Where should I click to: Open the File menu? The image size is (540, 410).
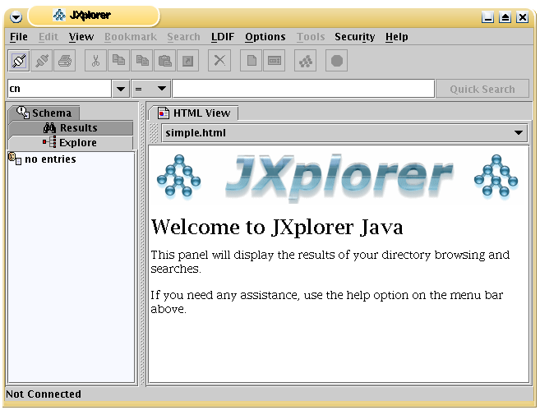click(18, 37)
